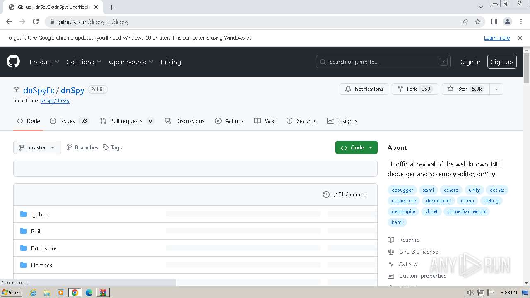Switch to the Pull requests tab

(127, 121)
